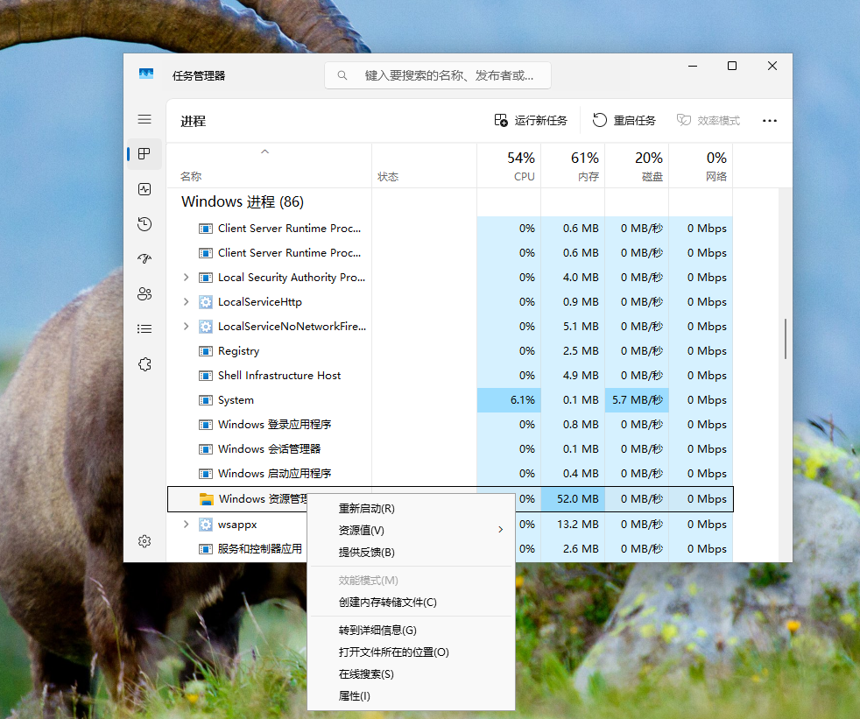Expand Local Security Authority Process row
This screenshot has width=860, height=719.
click(x=186, y=278)
